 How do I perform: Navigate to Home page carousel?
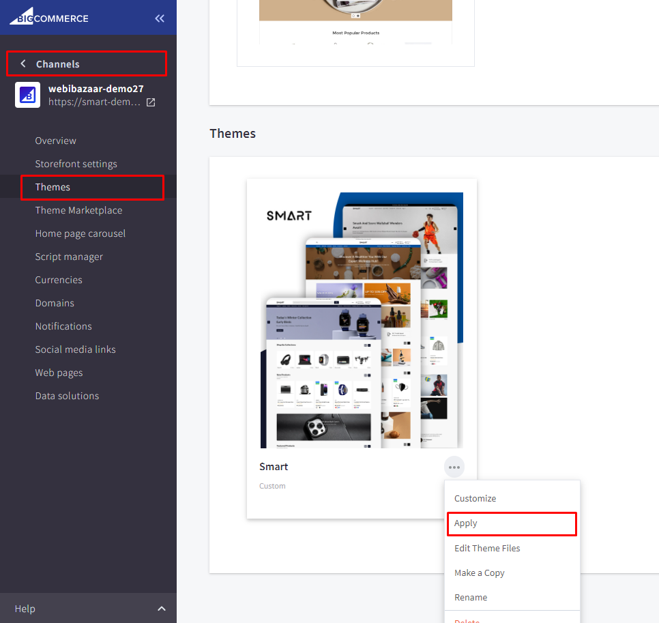pos(80,233)
